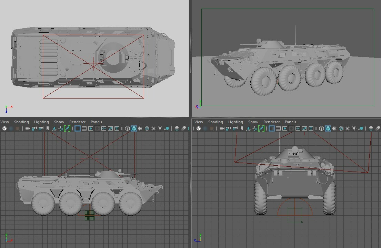
Task: Open the Shading menu in the front viewport
Action: click(x=215, y=122)
